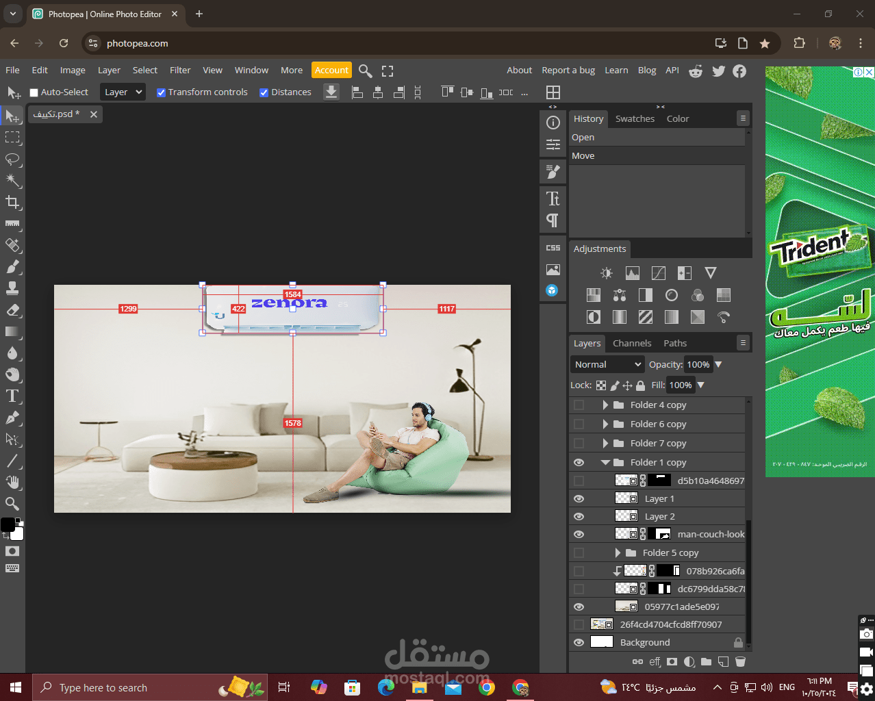Image resolution: width=875 pixels, height=701 pixels.
Task: Select the Lasso tool
Action: 12,160
